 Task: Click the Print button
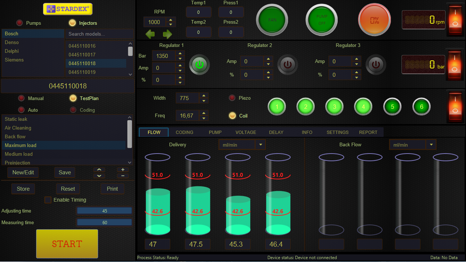112,188
